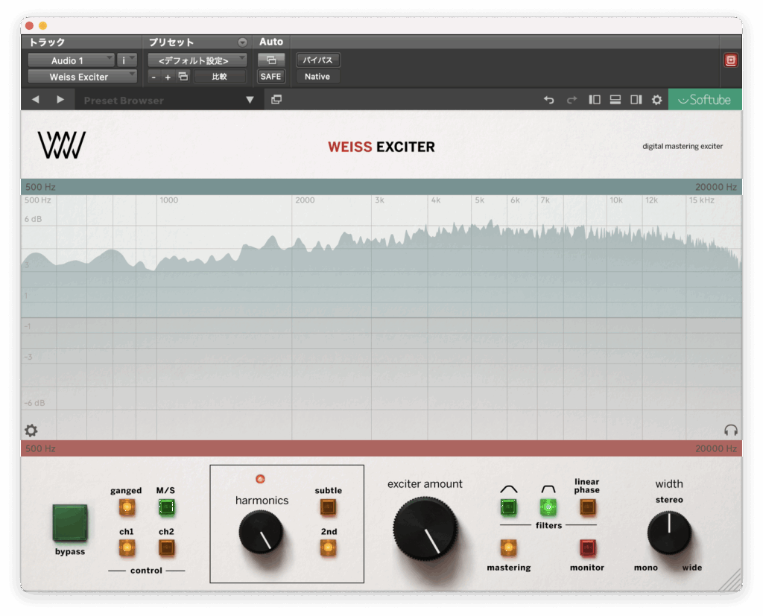The width and height of the screenshot is (763, 616).
Task: Click the トラック header label
Action: pyautogui.click(x=47, y=42)
